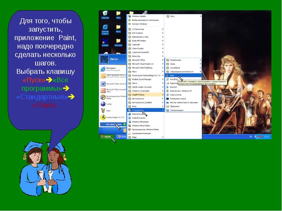Expand the Специальные возможности submenu
282x211 pixels.
(180, 71)
